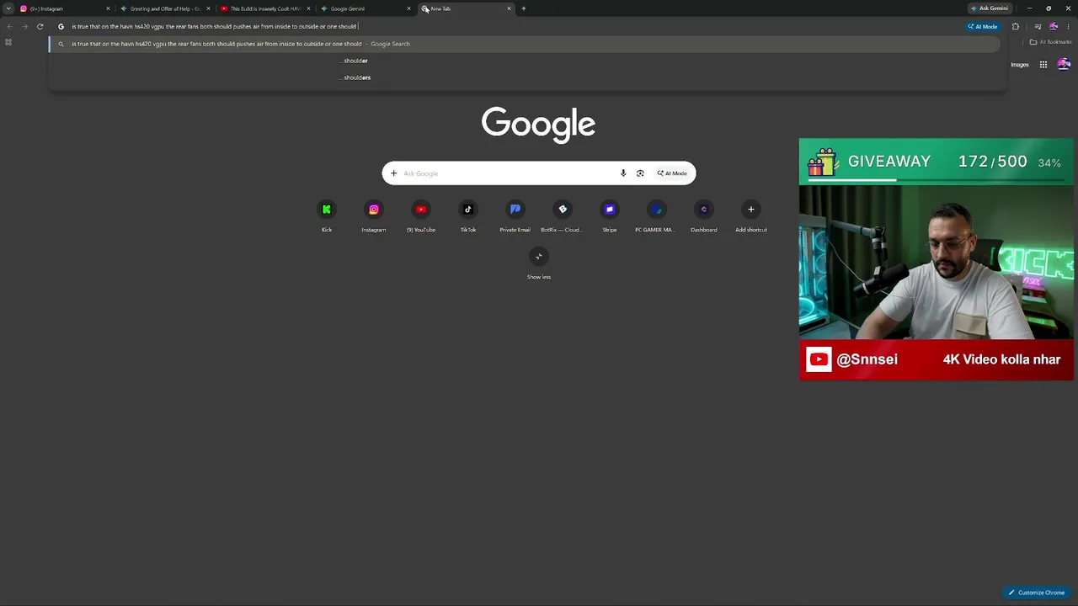Open the TikTok shortcut
The image size is (1078, 606).
468,215
